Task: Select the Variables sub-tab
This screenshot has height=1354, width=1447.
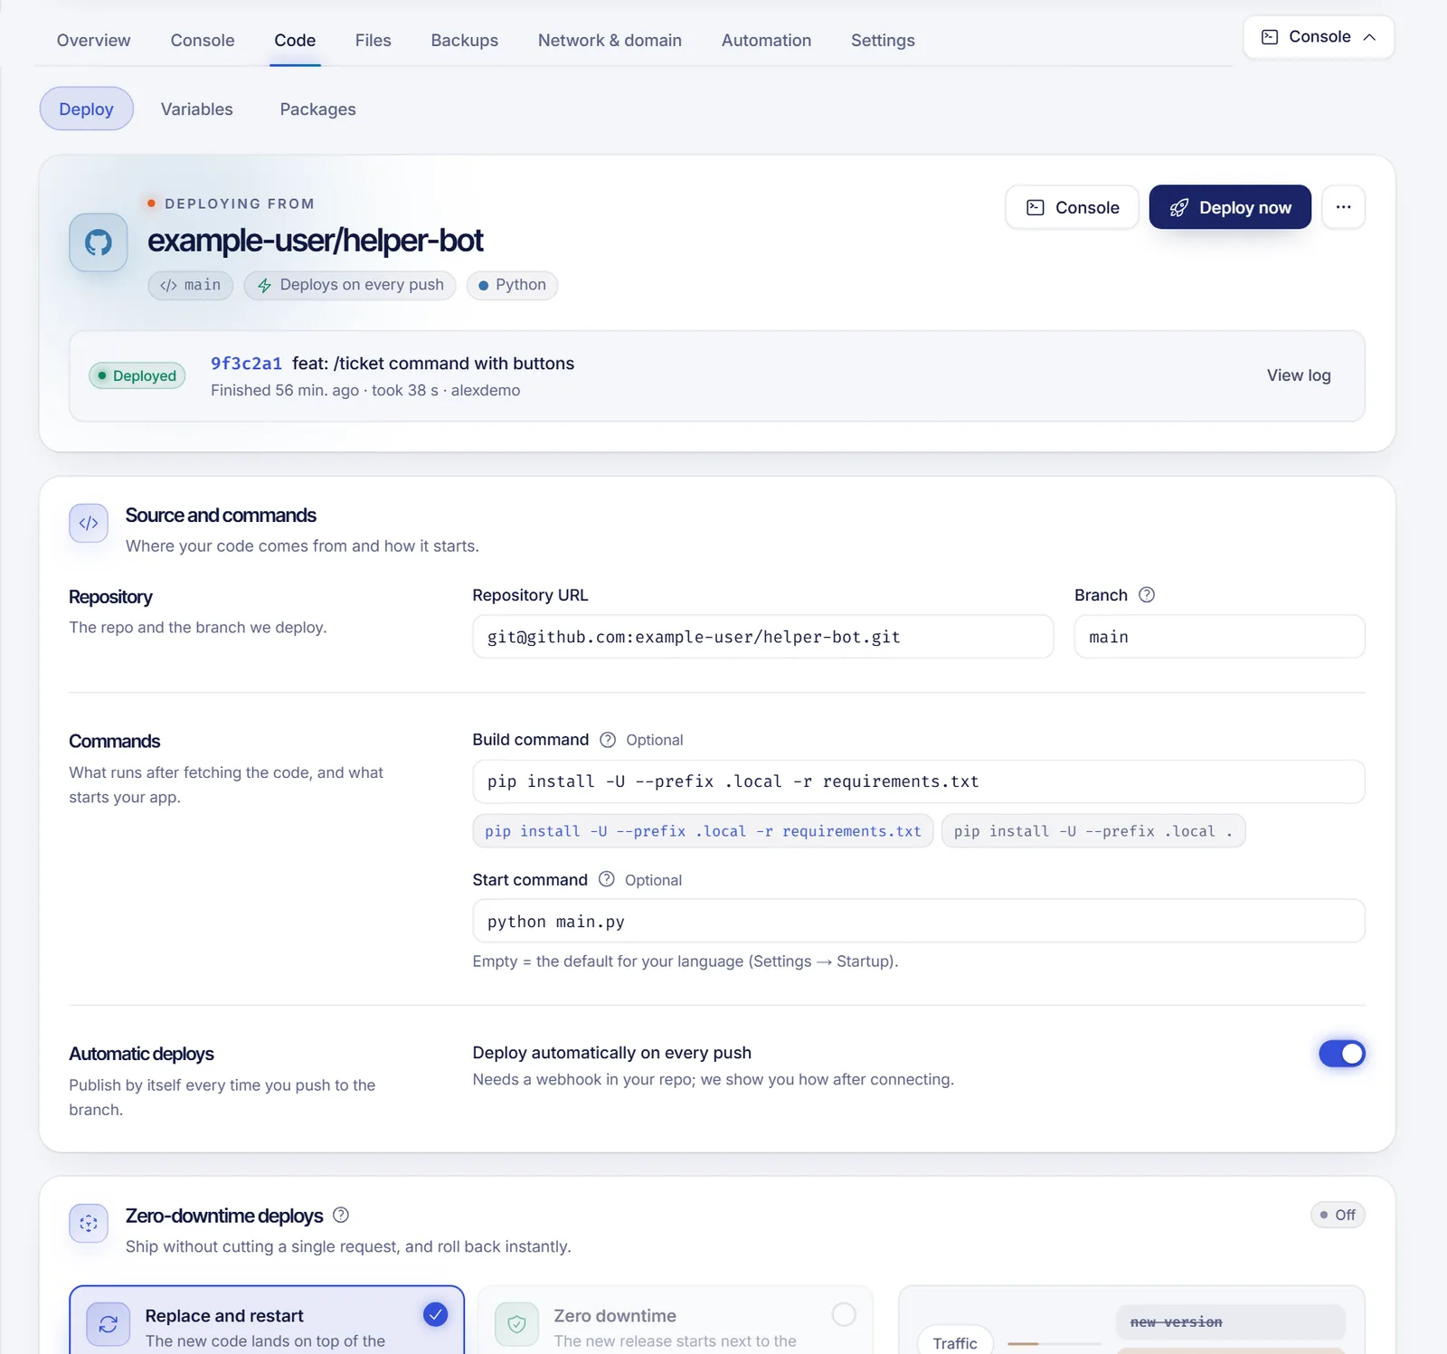Action: click(197, 109)
